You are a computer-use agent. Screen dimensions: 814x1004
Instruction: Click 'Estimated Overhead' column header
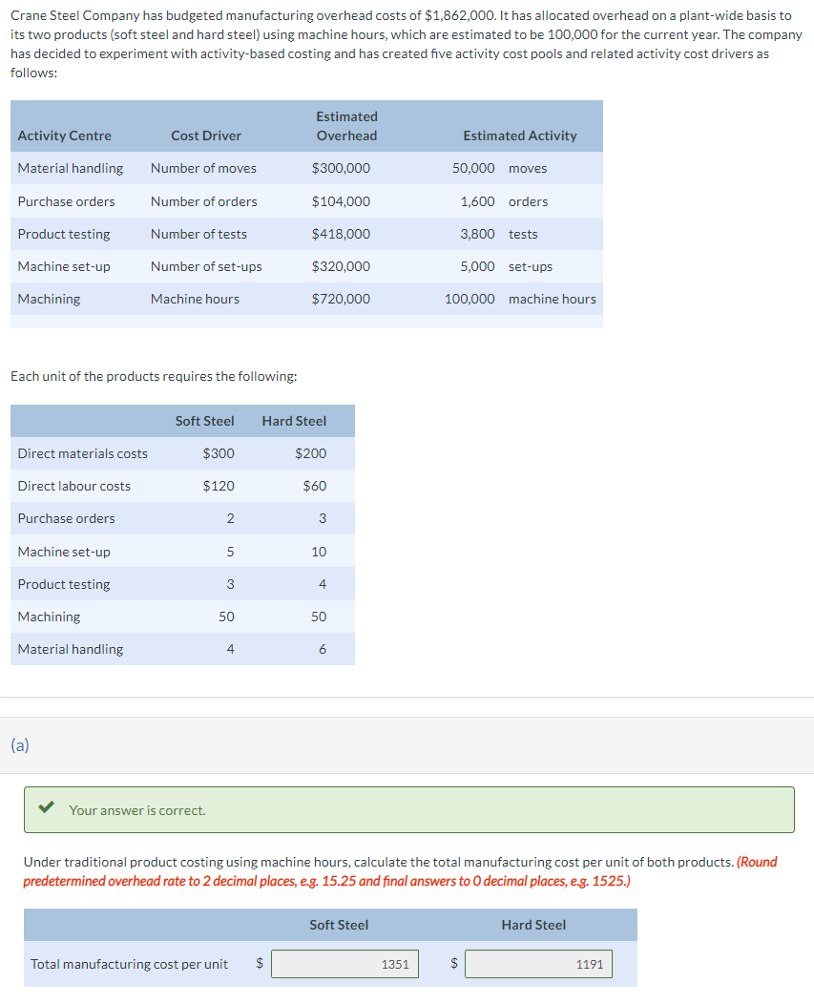tap(346, 126)
